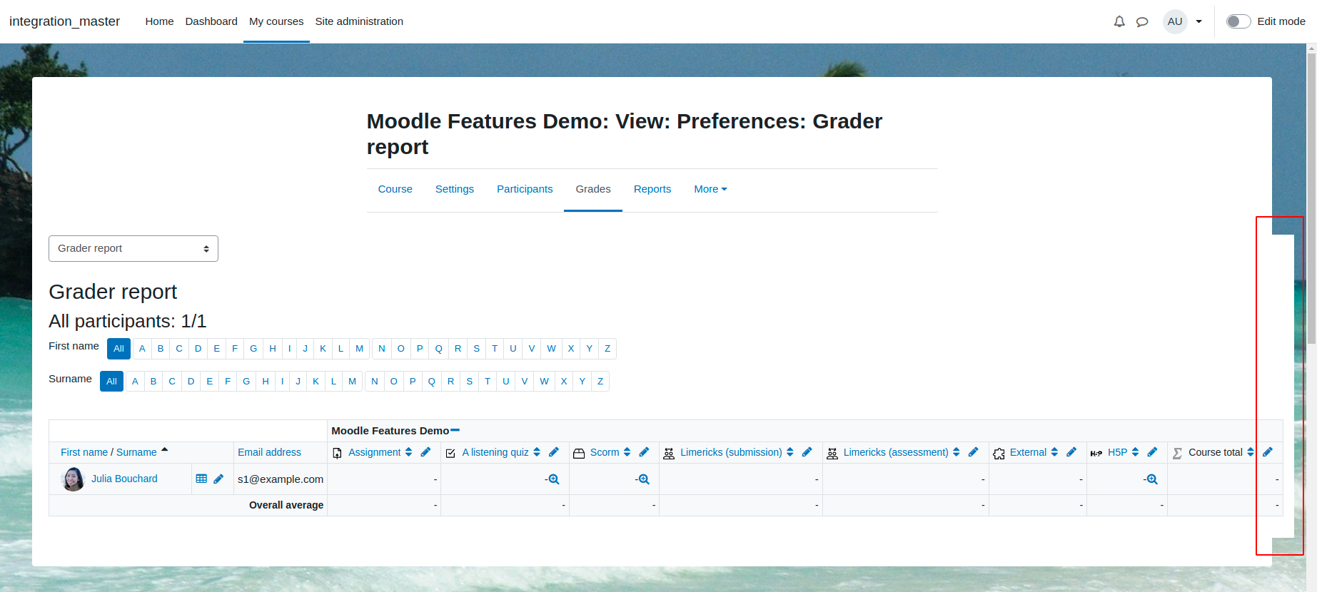Image resolution: width=1317 pixels, height=592 pixels.
Task: Edit the Course total pencil icon
Action: [x=1268, y=452]
